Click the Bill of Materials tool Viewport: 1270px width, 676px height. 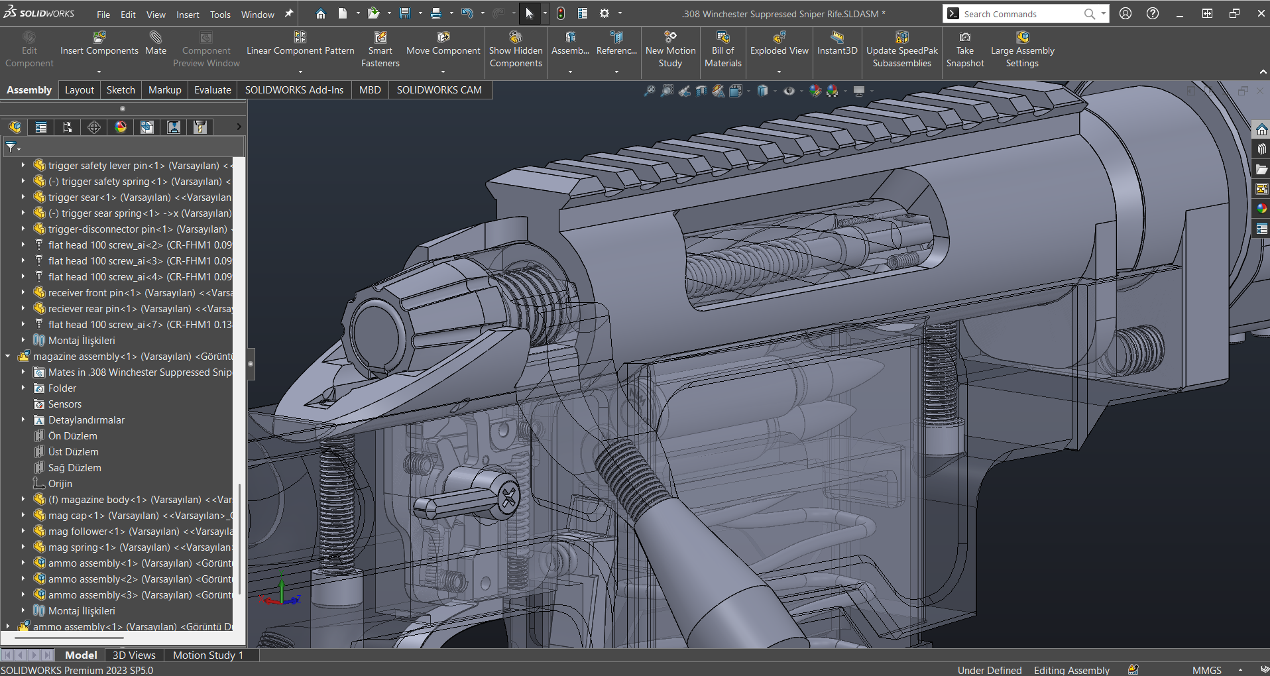[x=722, y=49]
